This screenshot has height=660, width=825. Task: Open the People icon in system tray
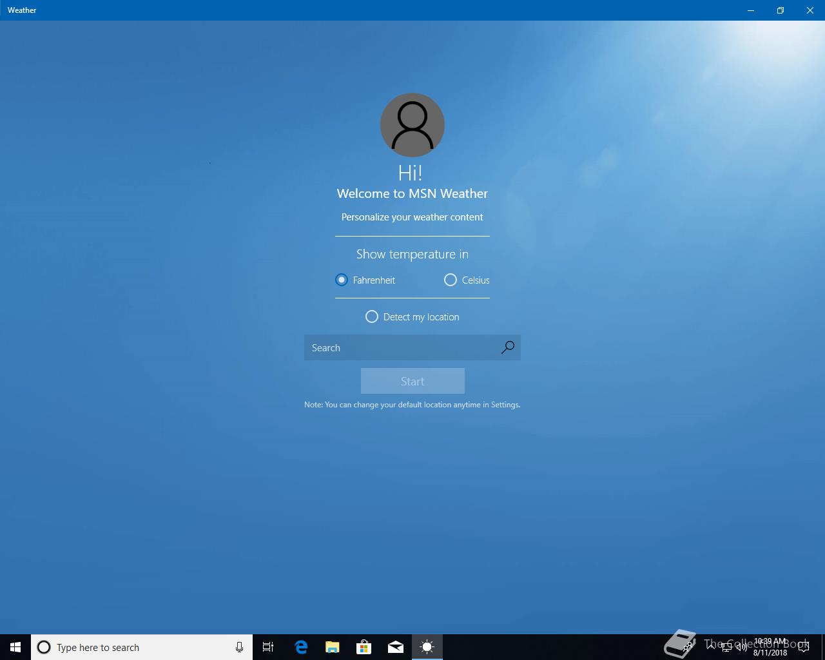[688, 647]
